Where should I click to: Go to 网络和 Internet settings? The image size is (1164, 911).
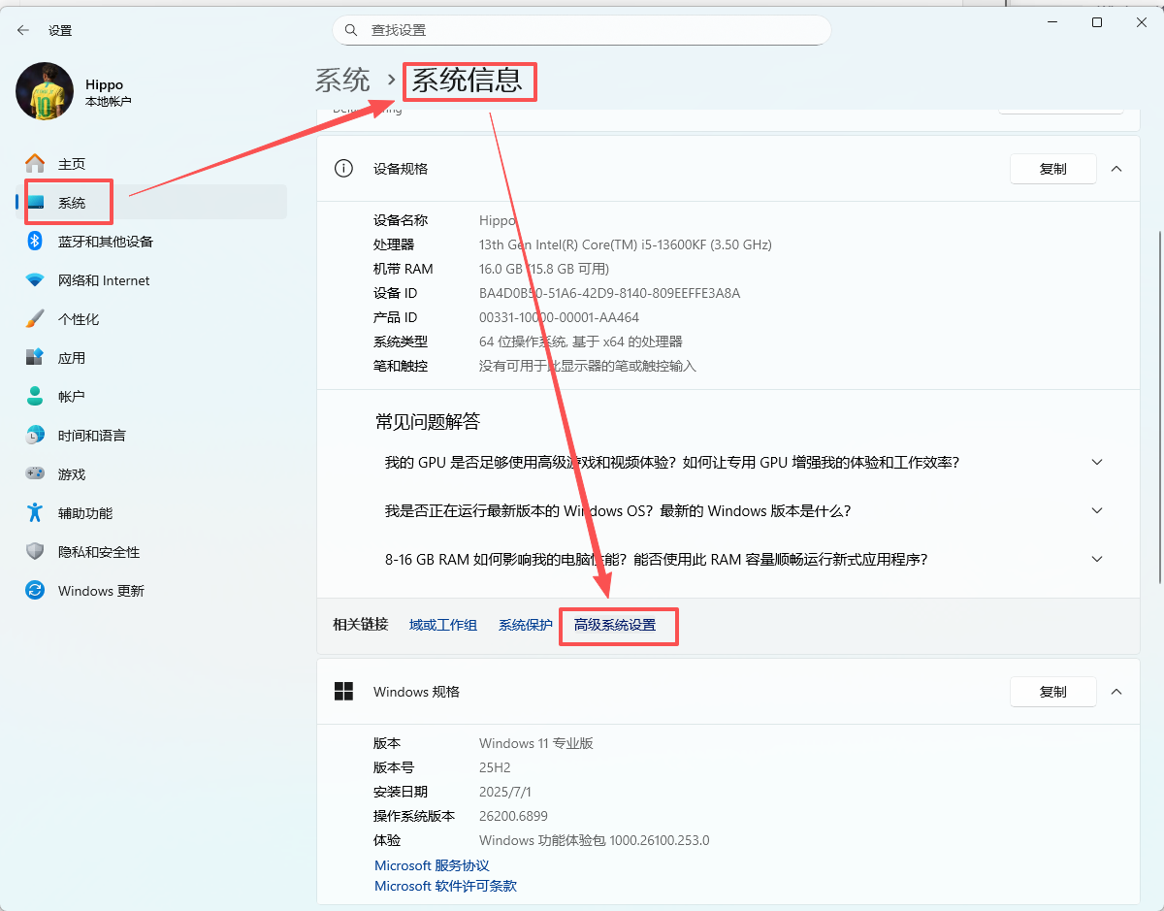[151, 280]
